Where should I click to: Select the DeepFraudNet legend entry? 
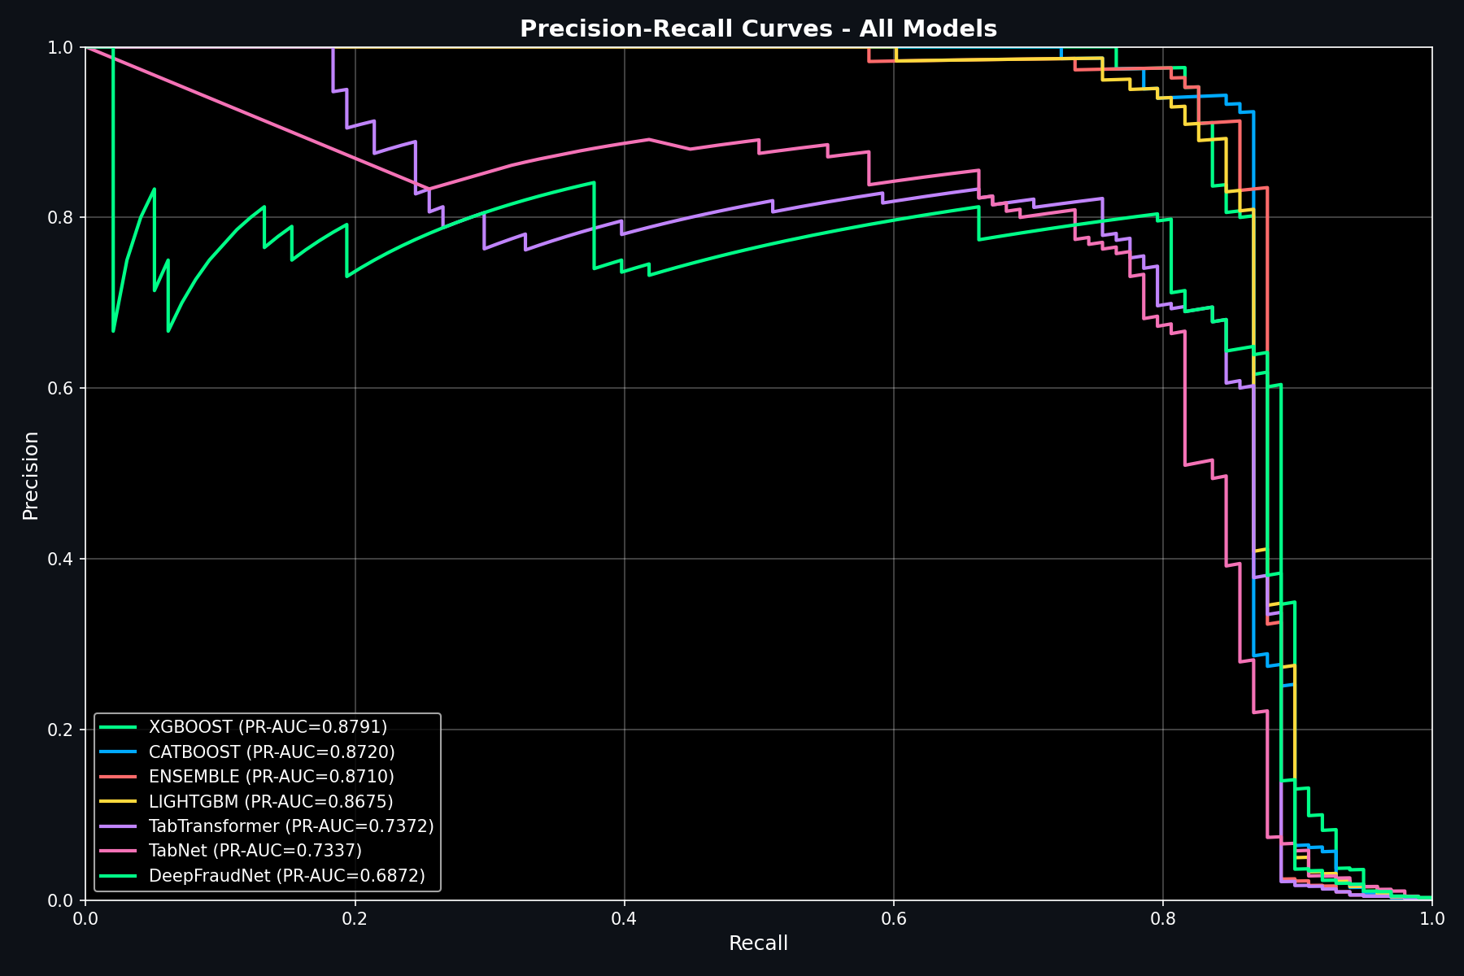point(285,877)
